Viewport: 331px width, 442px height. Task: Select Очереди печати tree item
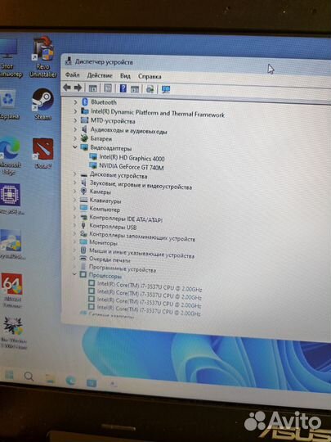click(x=110, y=259)
